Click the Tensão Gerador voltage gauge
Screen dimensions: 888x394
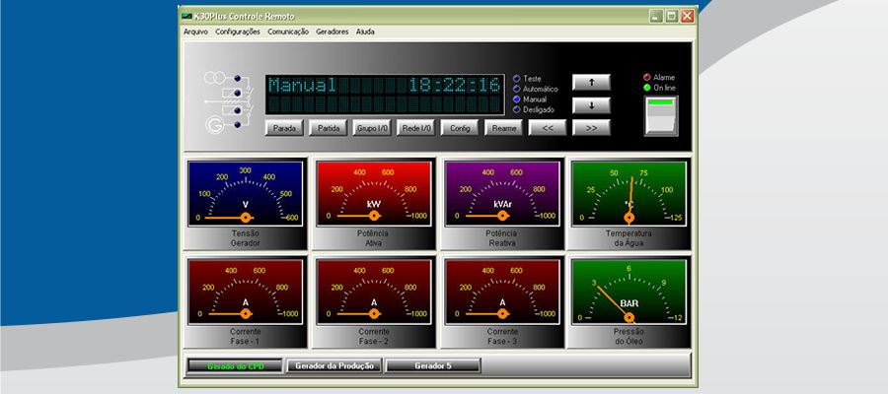click(245, 194)
